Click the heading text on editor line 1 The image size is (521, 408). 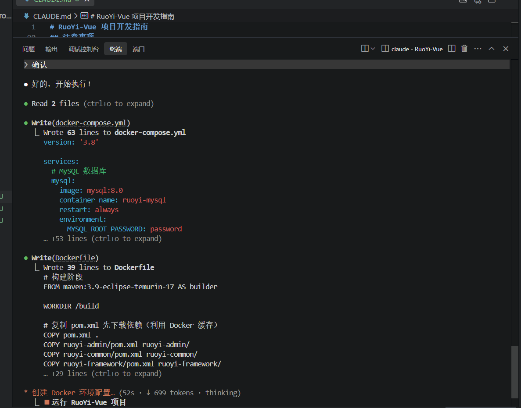point(99,27)
